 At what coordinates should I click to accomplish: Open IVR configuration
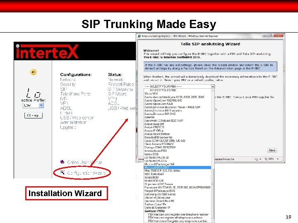point(63,99)
